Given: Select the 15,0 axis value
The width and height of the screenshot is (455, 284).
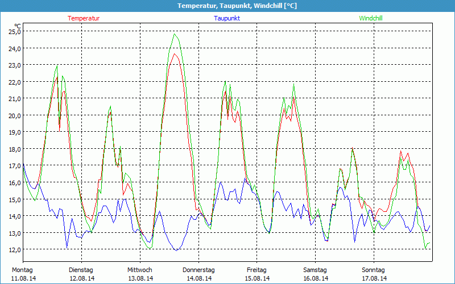Looking at the screenshot, I should [15, 200].
